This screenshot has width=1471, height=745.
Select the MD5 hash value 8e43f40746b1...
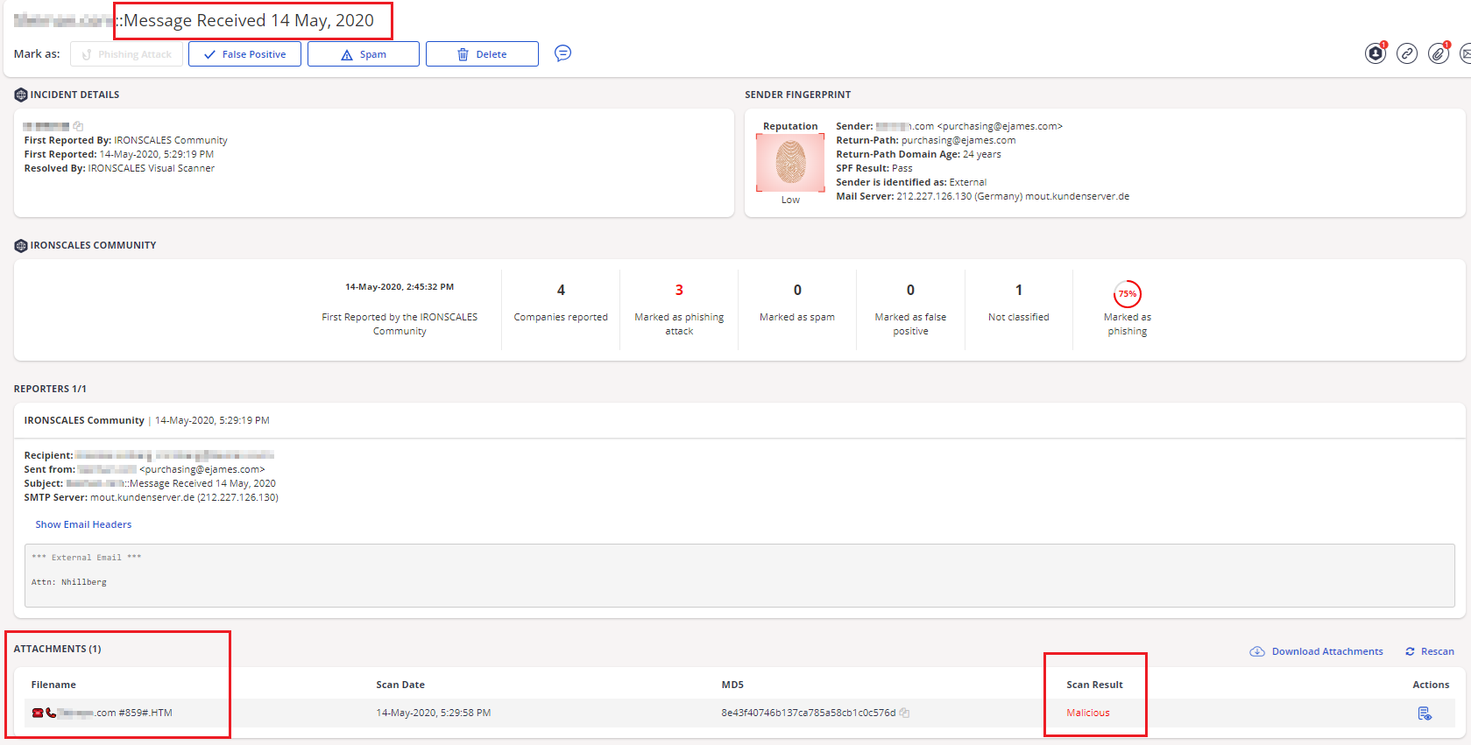pos(808,713)
